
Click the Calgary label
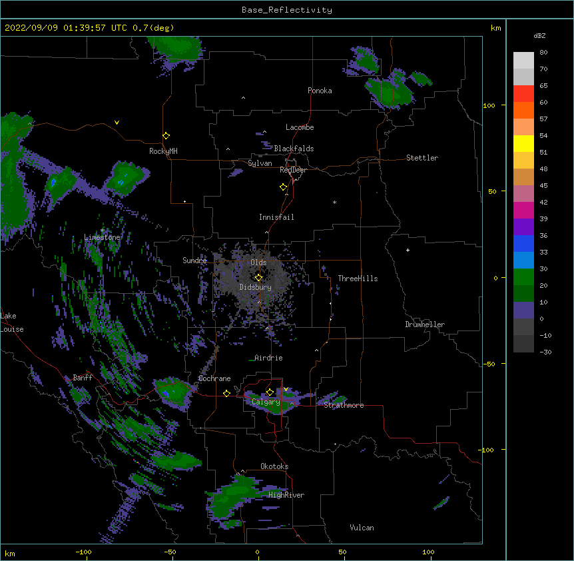pyautogui.click(x=266, y=402)
